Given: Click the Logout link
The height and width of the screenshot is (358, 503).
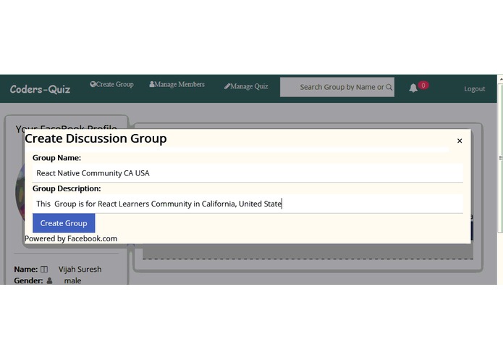Looking at the screenshot, I should tap(475, 89).
